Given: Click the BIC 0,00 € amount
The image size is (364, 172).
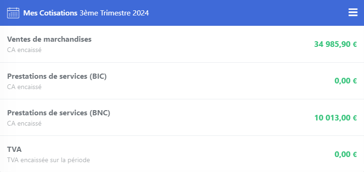Looking at the screenshot, I should pos(346,81).
